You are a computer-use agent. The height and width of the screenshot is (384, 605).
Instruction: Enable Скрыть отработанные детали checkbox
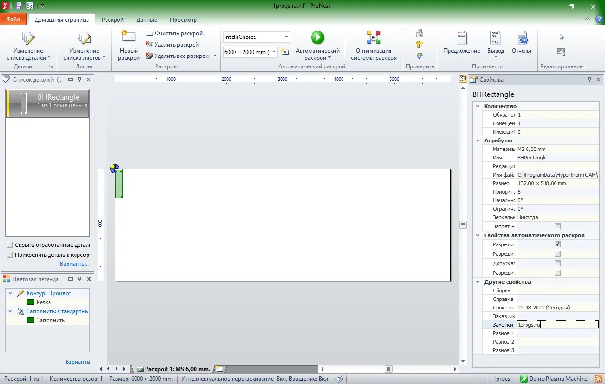coord(10,245)
